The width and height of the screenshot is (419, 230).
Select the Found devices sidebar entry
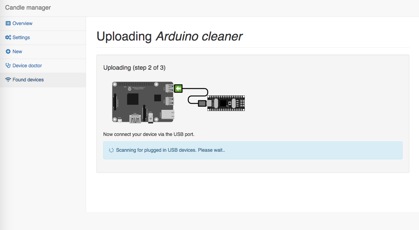pyautogui.click(x=43, y=80)
